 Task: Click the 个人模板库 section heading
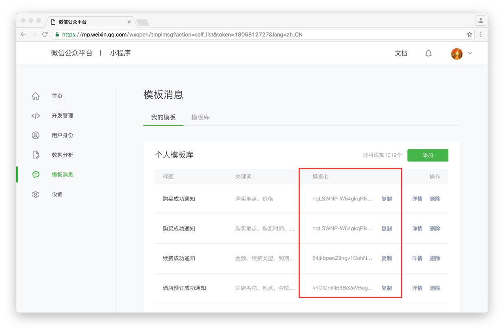(174, 155)
